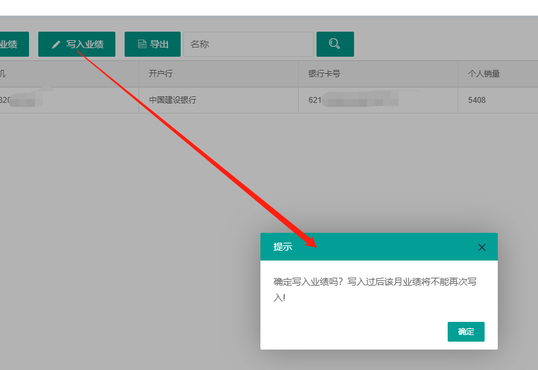538x370 pixels.
Task: Click the magnifier search button
Action: 335,44
